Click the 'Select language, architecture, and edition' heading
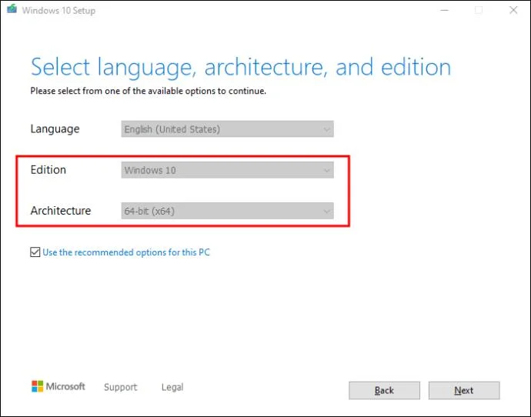 tap(241, 67)
